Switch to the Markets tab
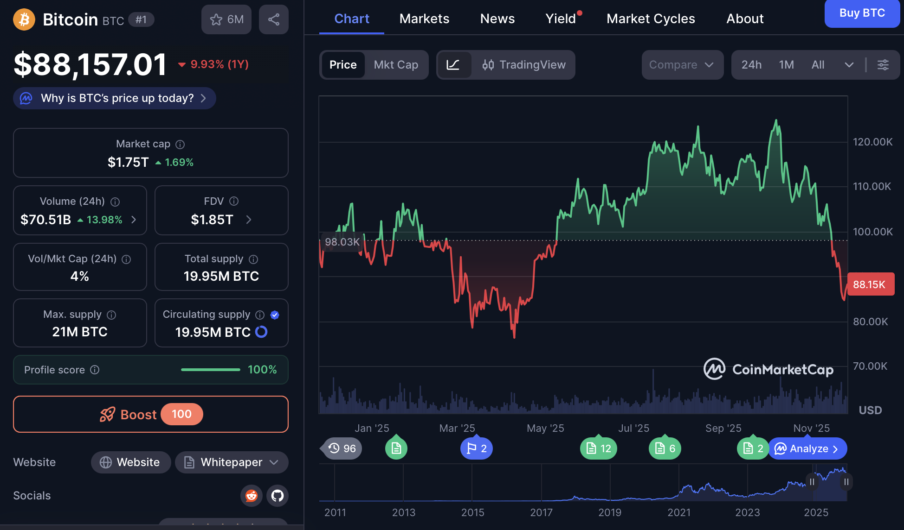This screenshot has width=904, height=530. pos(424,19)
